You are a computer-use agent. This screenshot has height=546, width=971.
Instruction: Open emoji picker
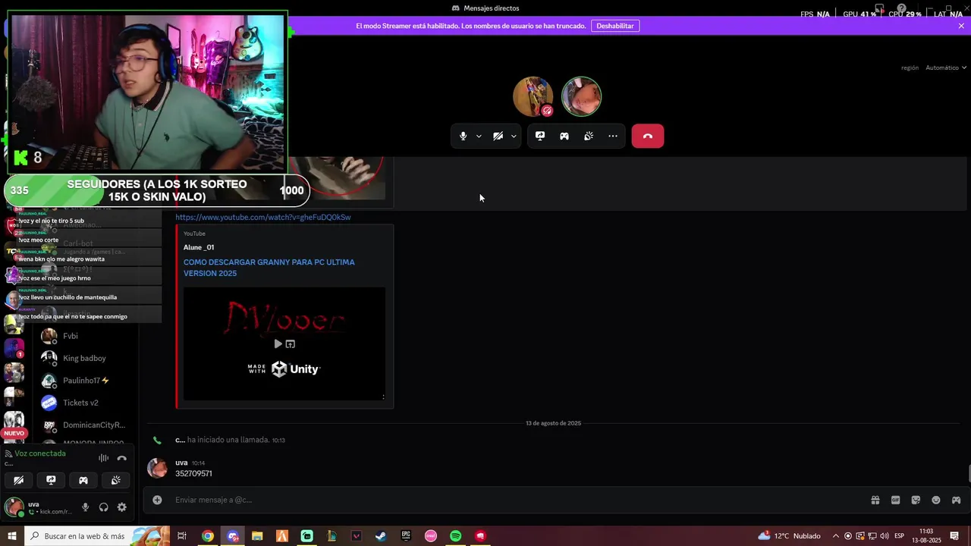pos(936,500)
